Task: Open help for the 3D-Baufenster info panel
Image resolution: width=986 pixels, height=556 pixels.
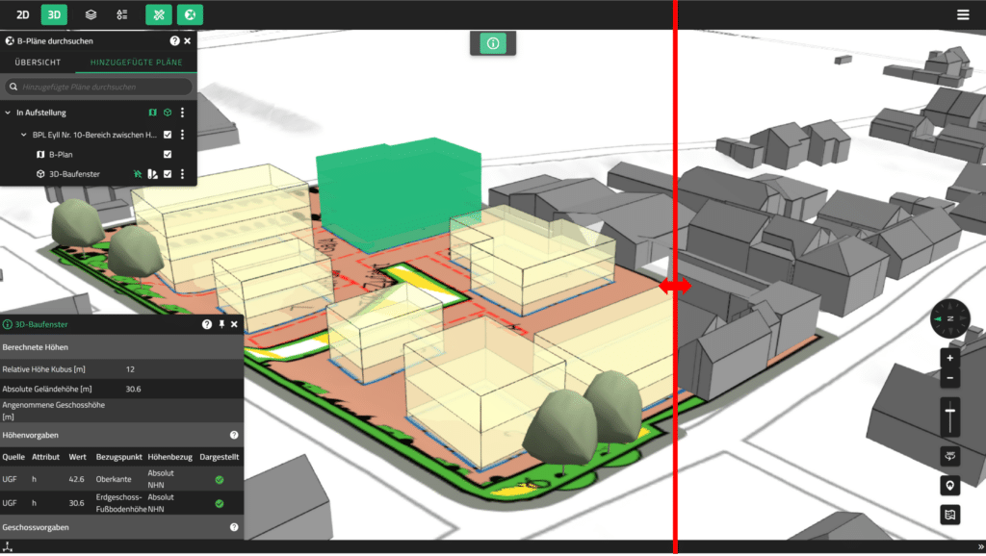Action: tap(207, 324)
